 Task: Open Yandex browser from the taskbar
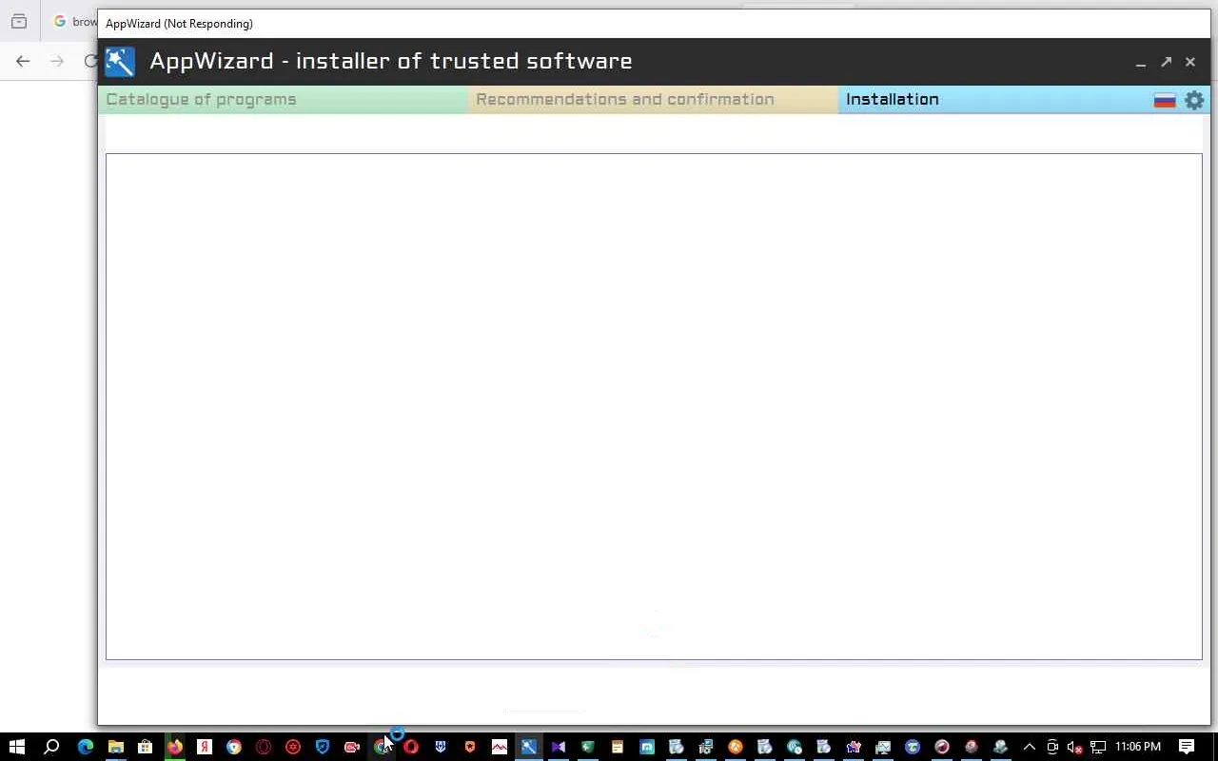(204, 747)
